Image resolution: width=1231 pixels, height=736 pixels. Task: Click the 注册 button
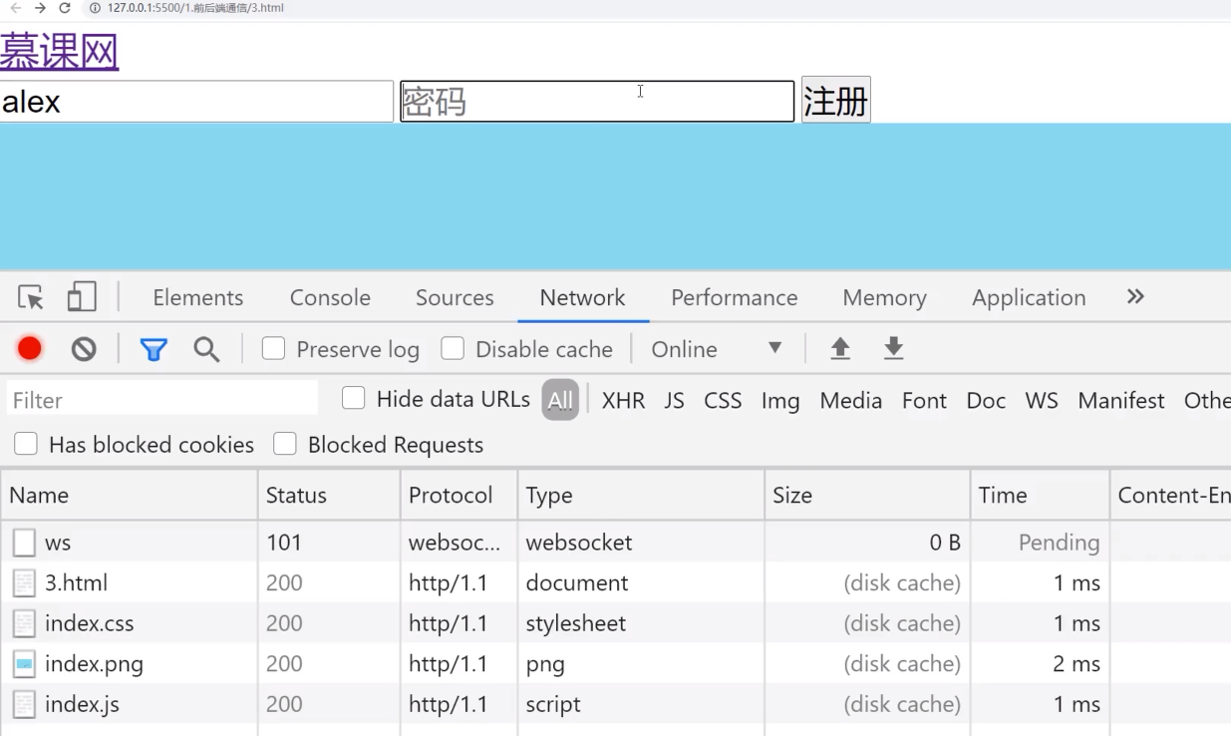coord(836,100)
